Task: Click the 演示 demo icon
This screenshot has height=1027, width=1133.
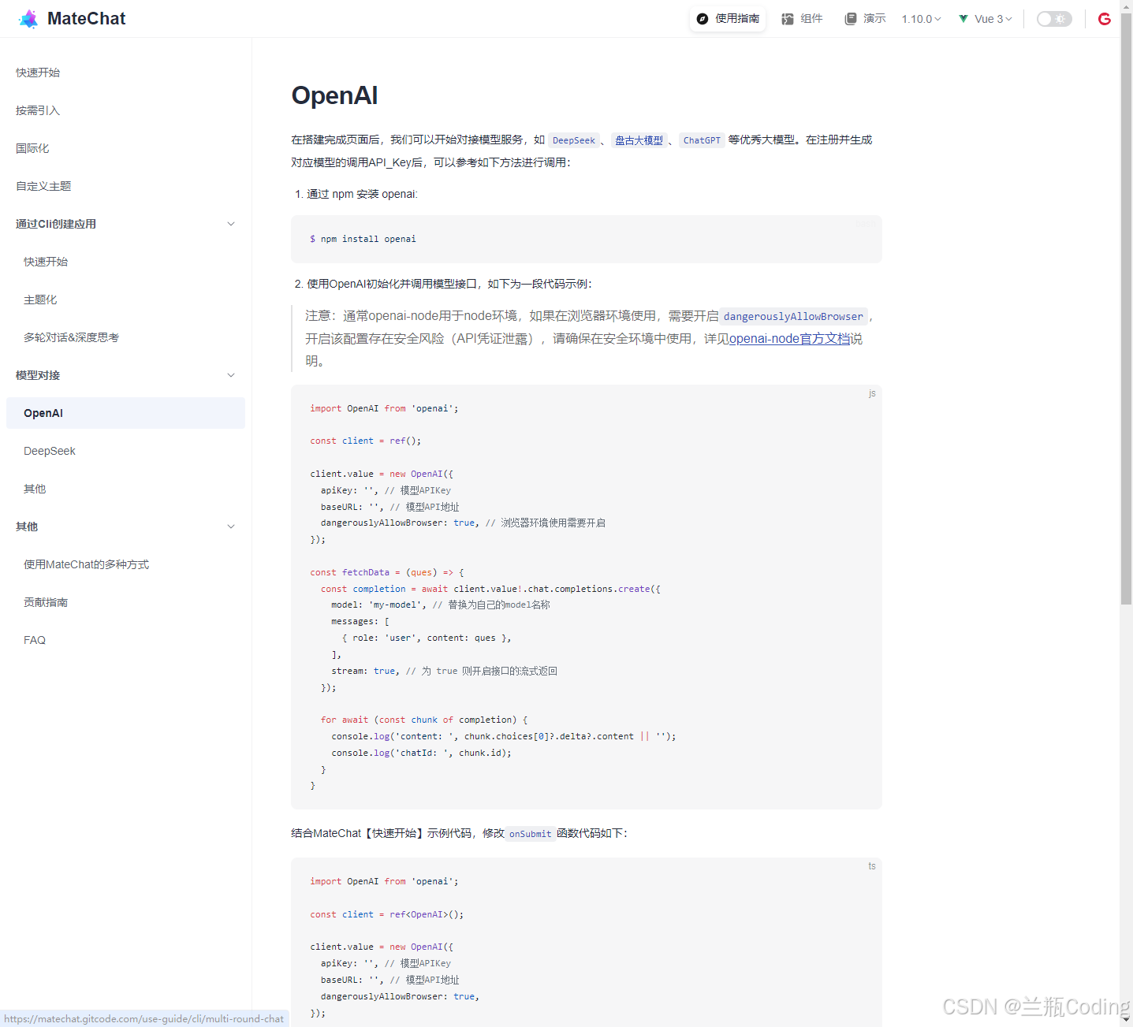Action: click(x=851, y=19)
